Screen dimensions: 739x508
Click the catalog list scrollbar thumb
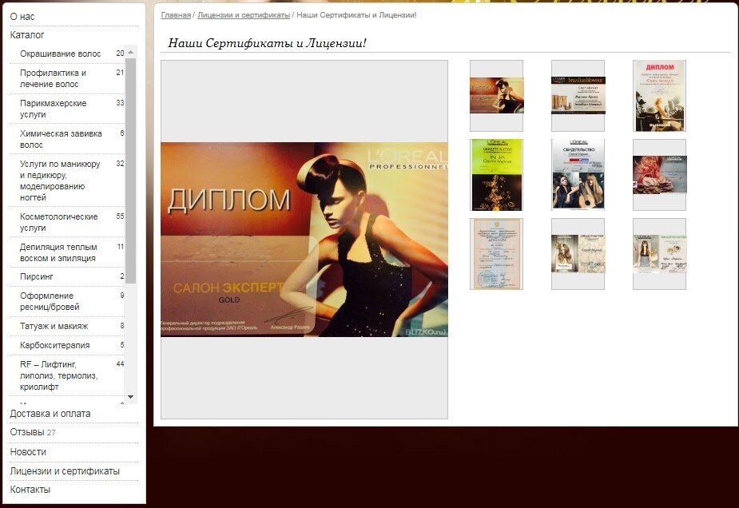click(130, 171)
